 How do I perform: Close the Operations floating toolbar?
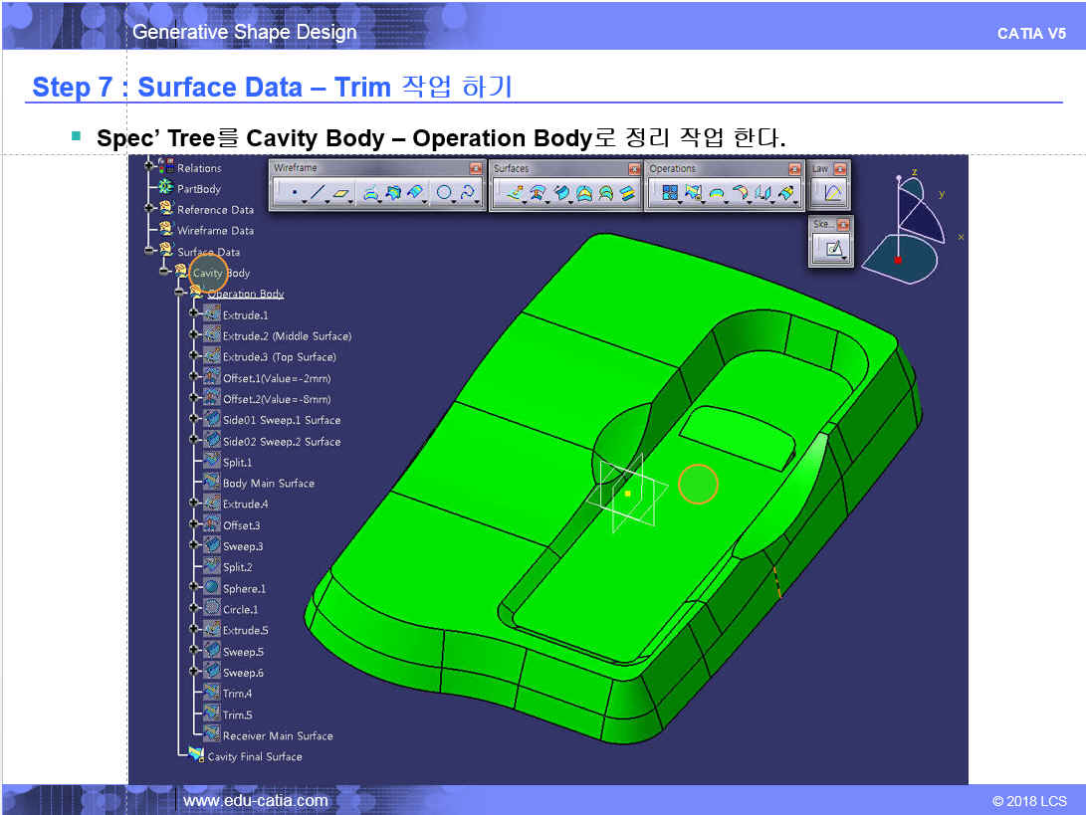(x=793, y=169)
